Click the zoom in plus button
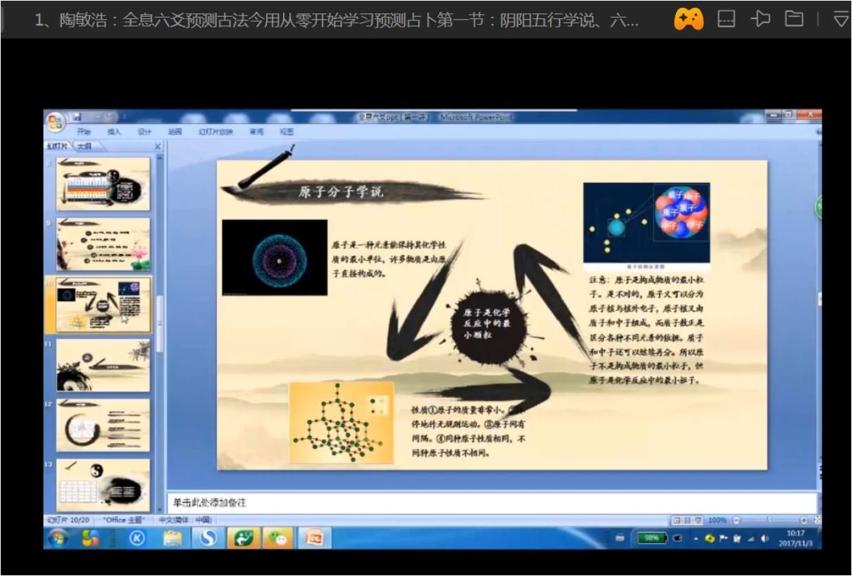 point(803,520)
